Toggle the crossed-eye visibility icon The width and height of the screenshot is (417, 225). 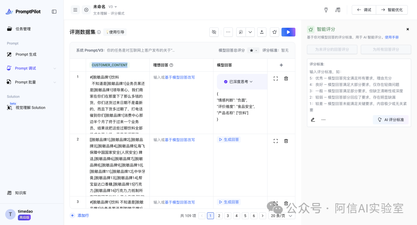point(214,32)
